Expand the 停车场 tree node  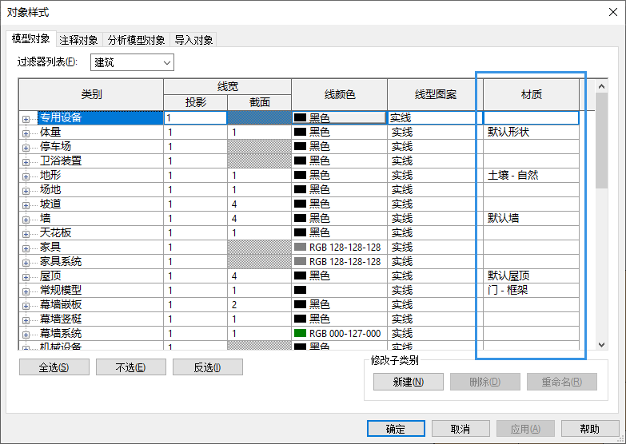tap(26, 148)
